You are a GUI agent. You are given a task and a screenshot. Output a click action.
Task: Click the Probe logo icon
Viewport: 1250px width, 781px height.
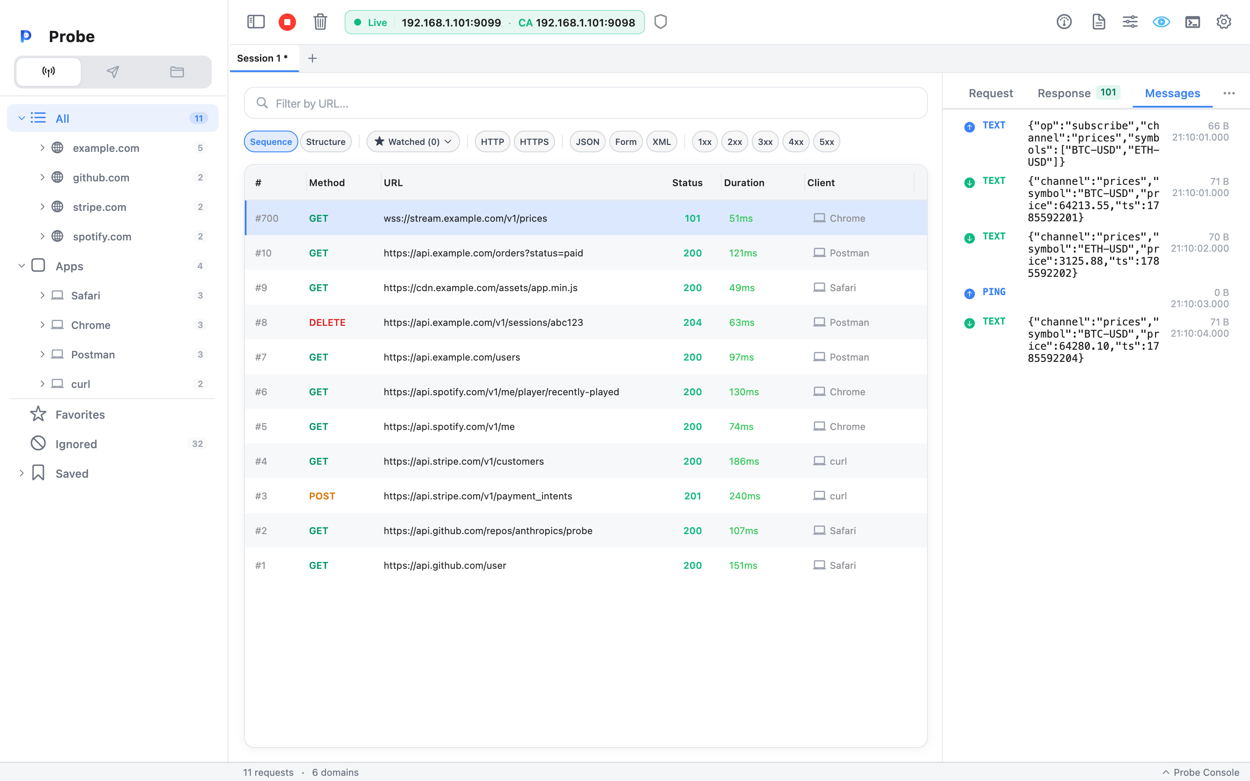26,36
